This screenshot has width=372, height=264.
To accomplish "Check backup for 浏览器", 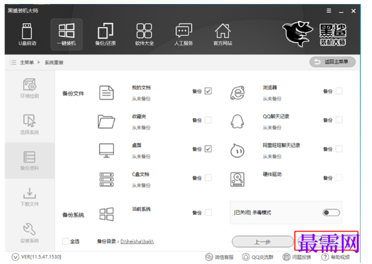I will (339, 91).
